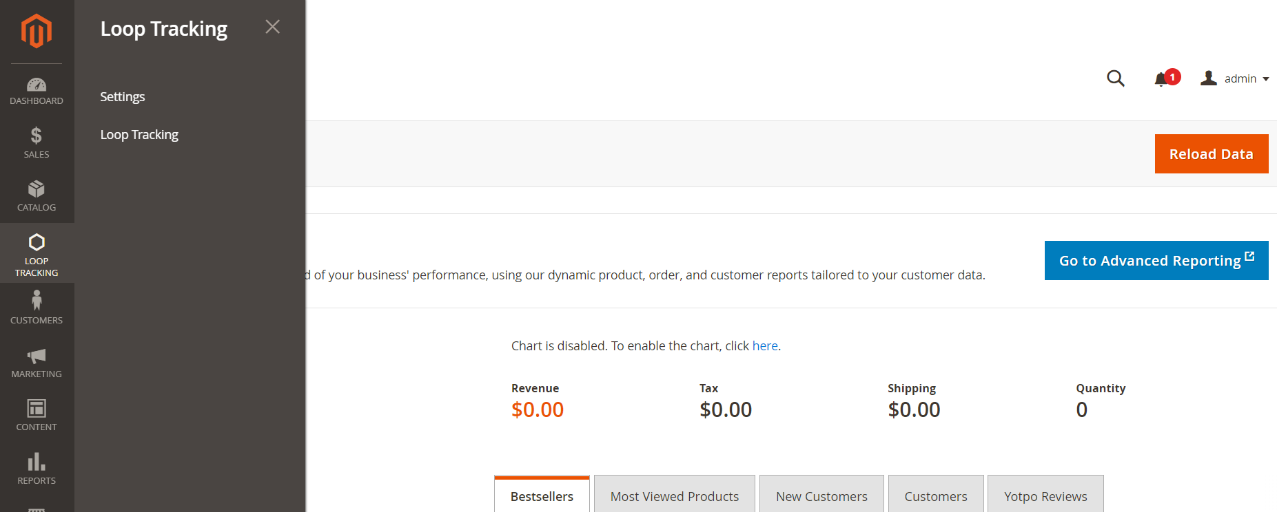The width and height of the screenshot is (1277, 512).
Task: Switch to the Yotpo Reviews tab
Action: click(1045, 496)
